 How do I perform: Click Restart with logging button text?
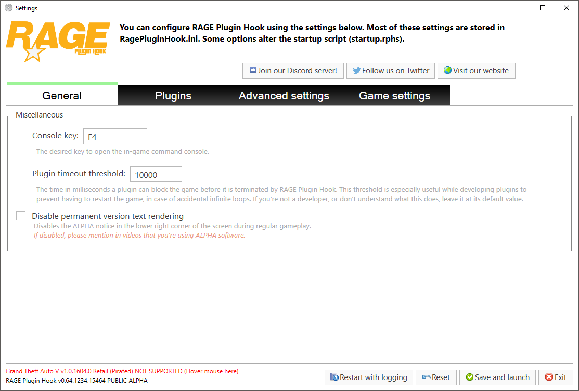coord(374,377)
